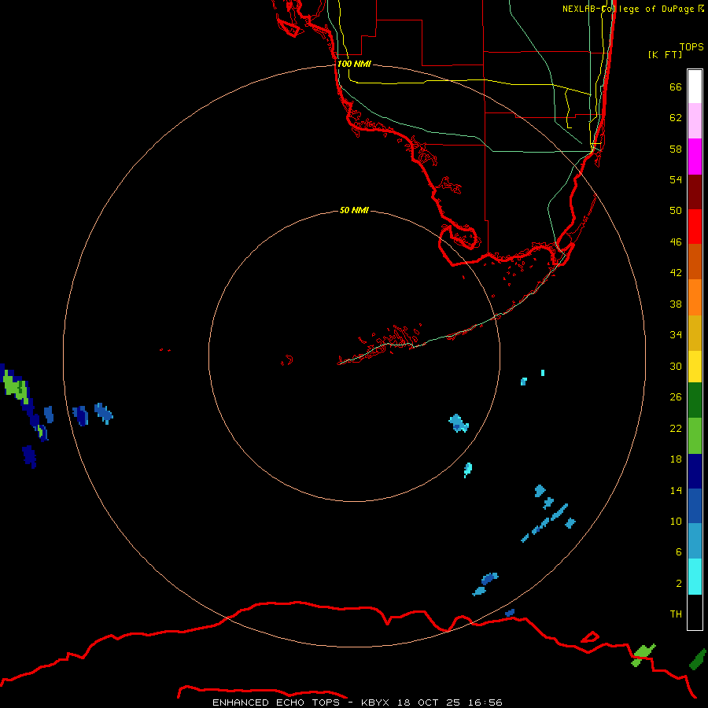Screen dimensions: 708x708
Task: Click the "TOPS" legend heading
Action: 691,47
